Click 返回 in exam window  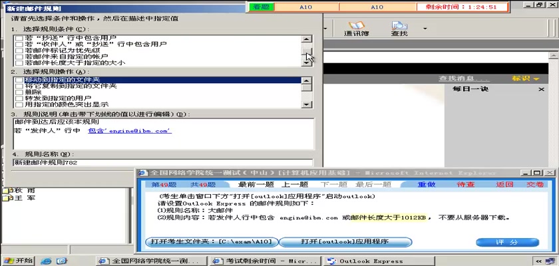tap(504, 184)
